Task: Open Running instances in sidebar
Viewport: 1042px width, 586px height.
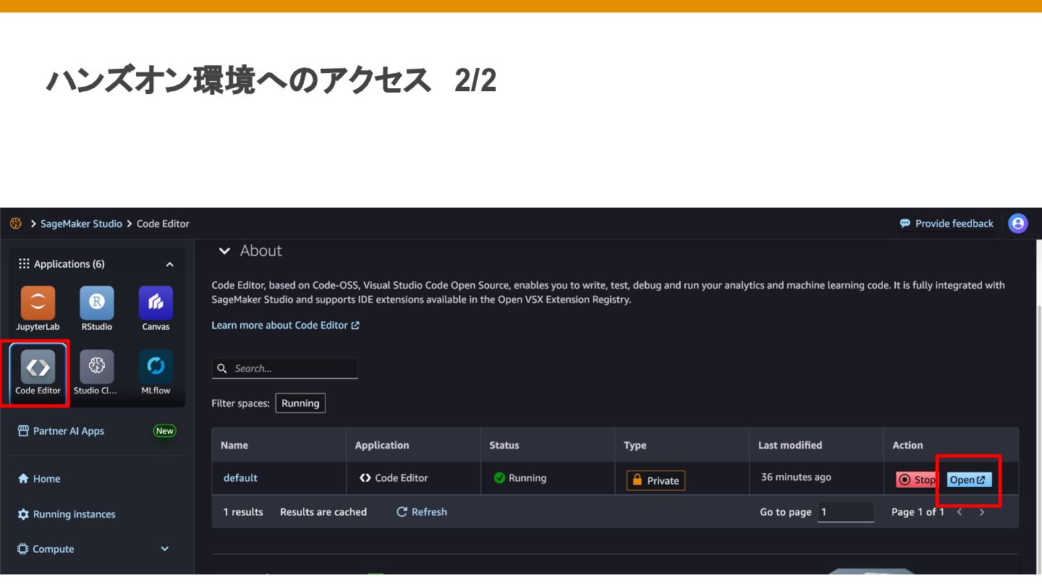Action: pyautogui.click(x=67, y=514)
